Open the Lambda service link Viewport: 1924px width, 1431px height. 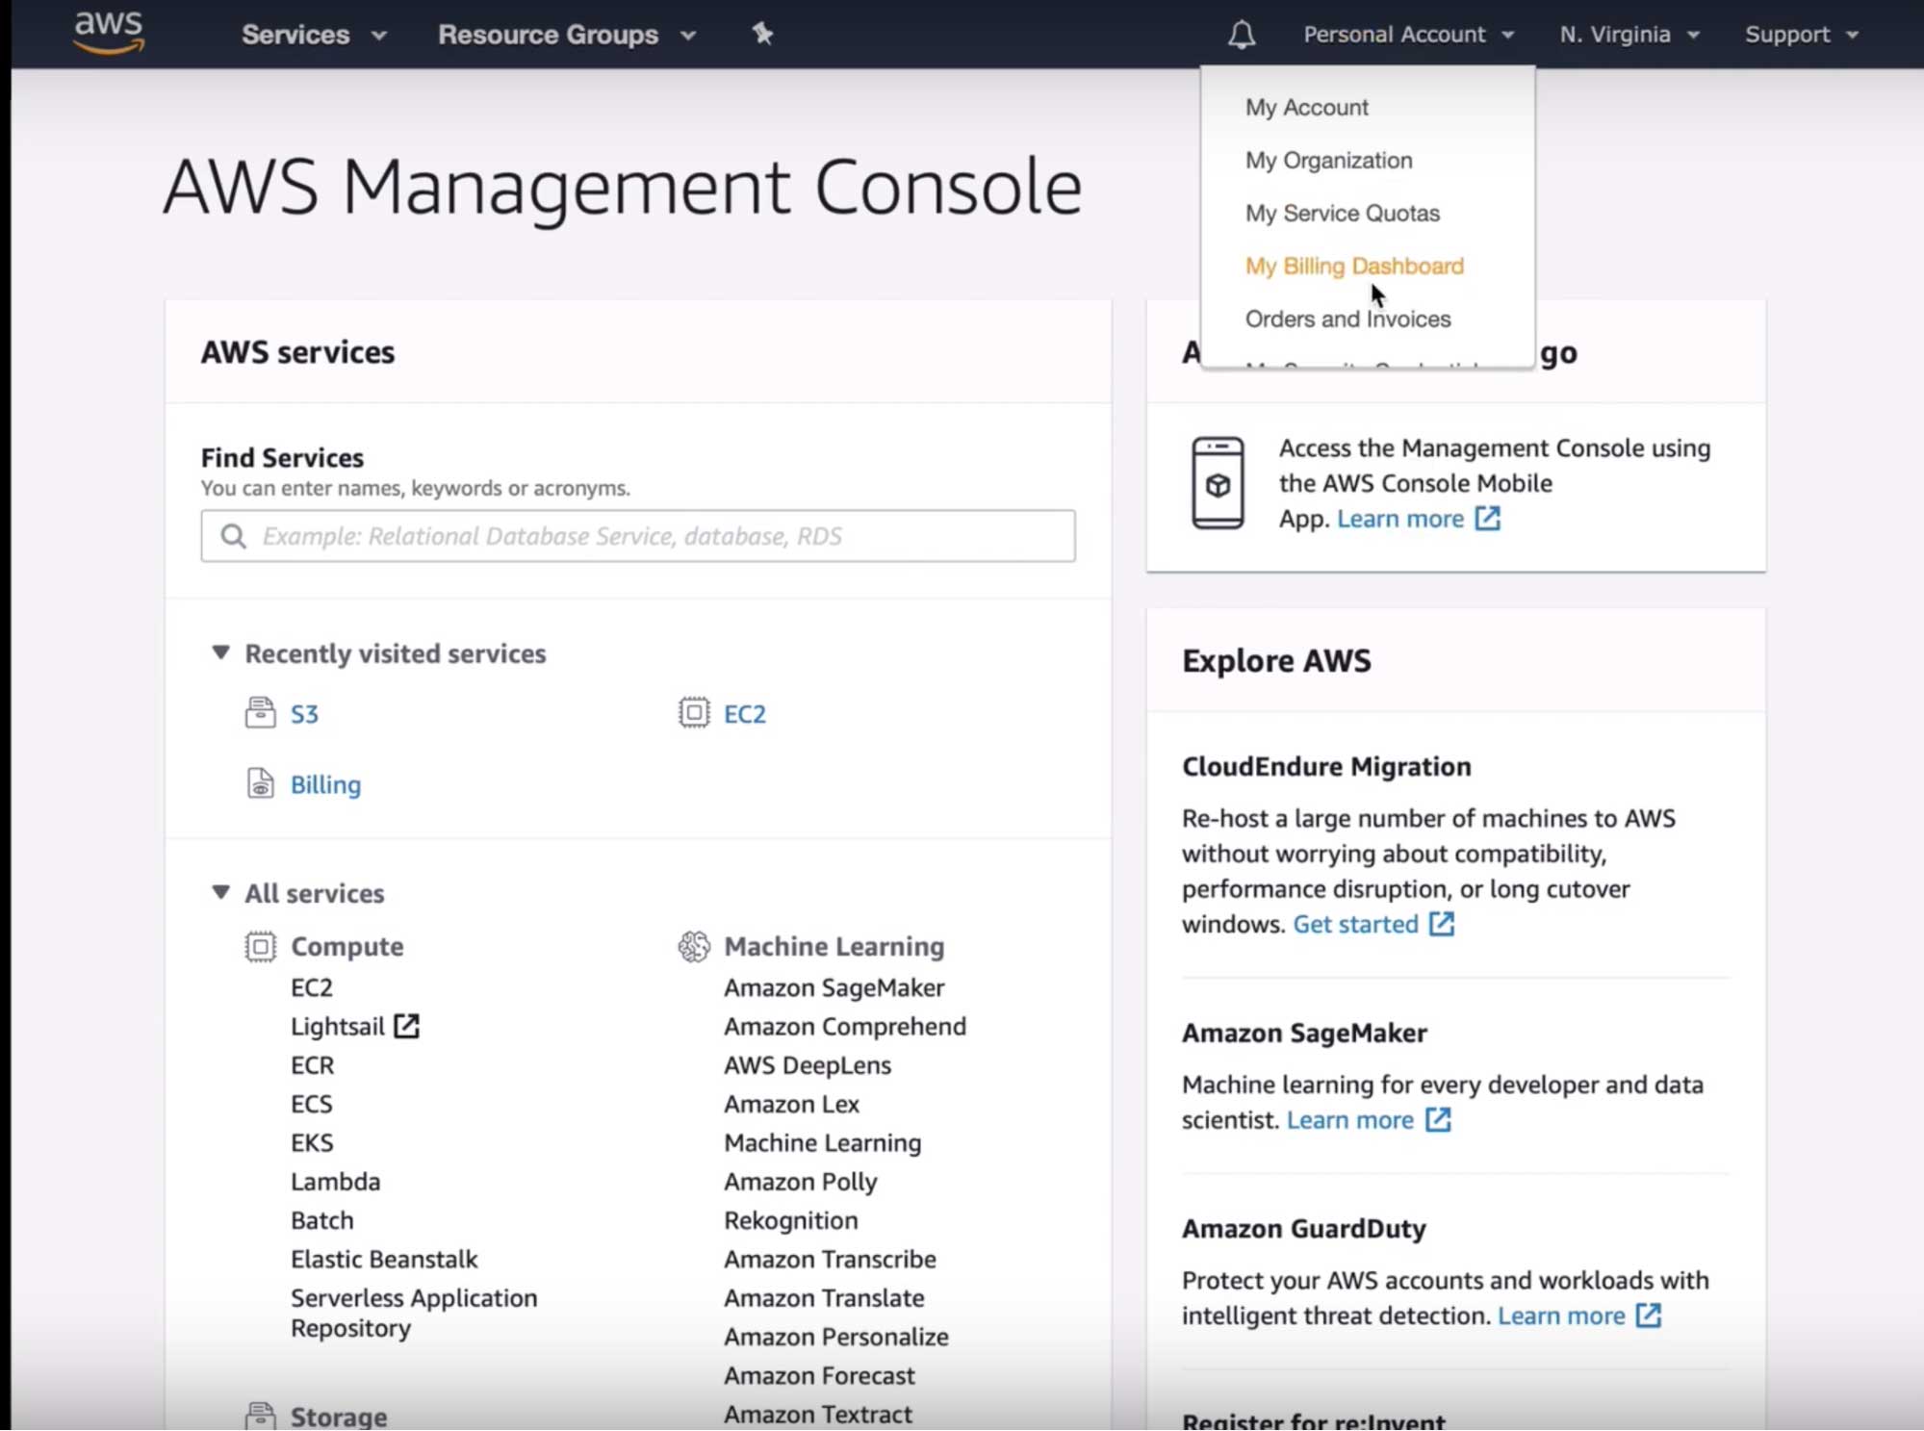point(335,1181)
